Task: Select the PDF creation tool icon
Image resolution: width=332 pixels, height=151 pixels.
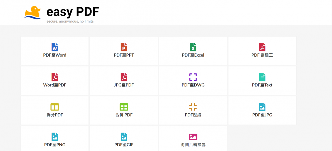Action: coord(262,47)
